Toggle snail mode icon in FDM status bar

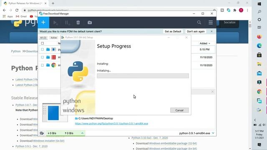pyautogui.click(x=42, y=133)
